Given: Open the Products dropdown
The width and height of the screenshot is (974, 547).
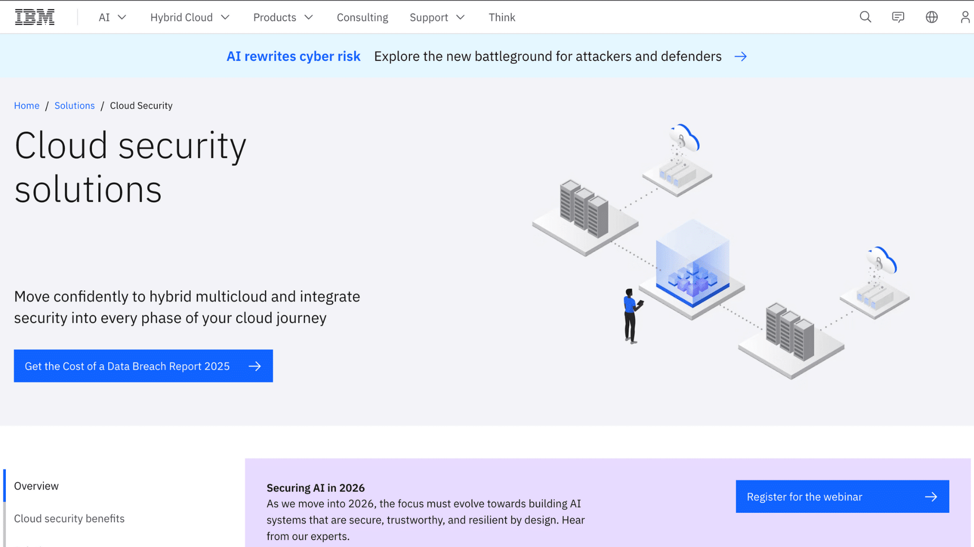Looking at the screenshot, I should click(282, 17).
